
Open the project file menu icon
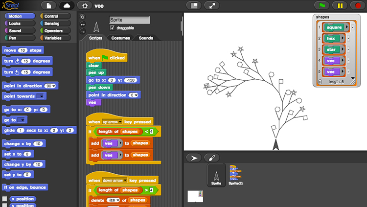(48, 5)
